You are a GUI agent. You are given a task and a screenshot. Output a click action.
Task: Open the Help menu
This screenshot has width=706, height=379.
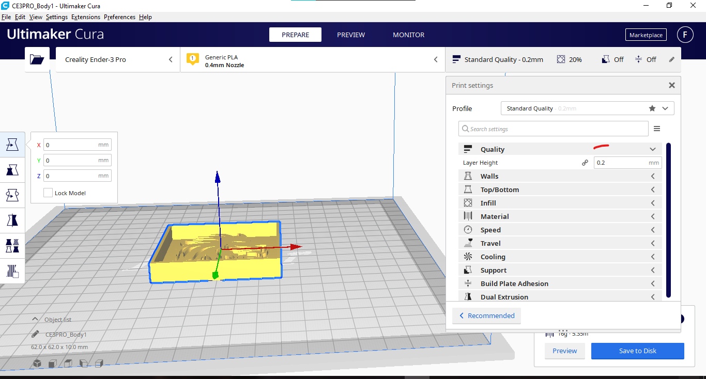[x=145, y=17]
